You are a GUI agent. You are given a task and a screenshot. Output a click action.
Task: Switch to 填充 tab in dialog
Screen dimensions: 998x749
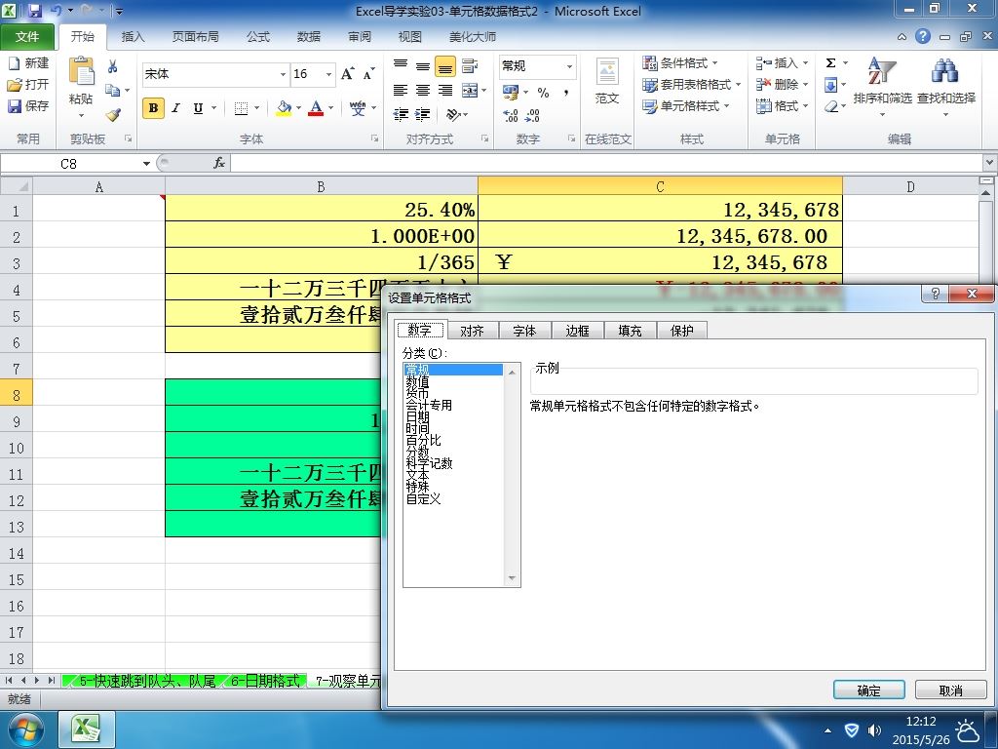[630, 331]
